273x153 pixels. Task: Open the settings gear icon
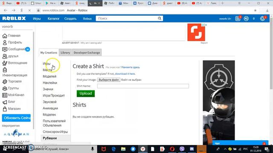pos(262,19)
